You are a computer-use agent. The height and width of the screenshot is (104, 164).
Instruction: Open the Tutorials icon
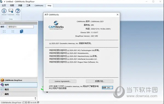tap(11, 12)
